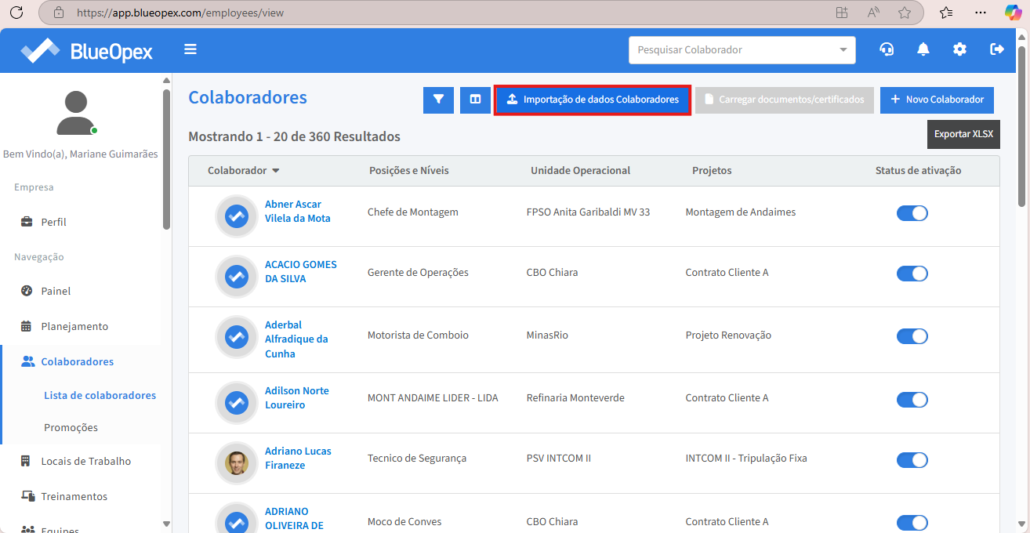Toggle activation for Abner Ascar
This screenshot has width=1030, height=533.
912,213
